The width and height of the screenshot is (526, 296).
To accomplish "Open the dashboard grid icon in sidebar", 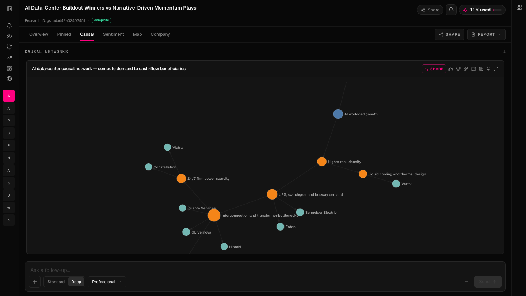I will coord(9,68).
